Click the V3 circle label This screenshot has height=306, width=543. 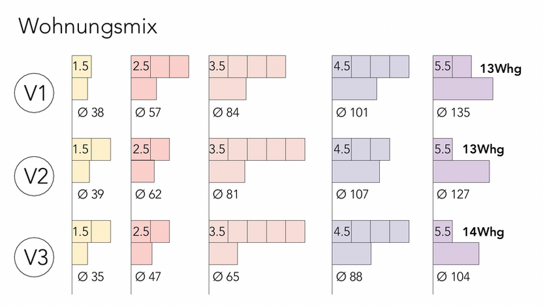(x=35, y=257)
